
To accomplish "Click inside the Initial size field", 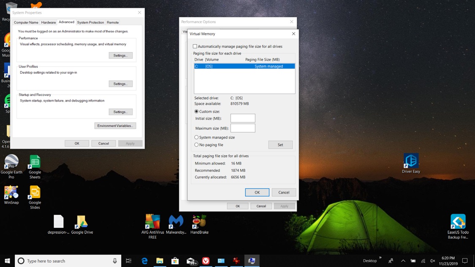I will tap(243, 118).
